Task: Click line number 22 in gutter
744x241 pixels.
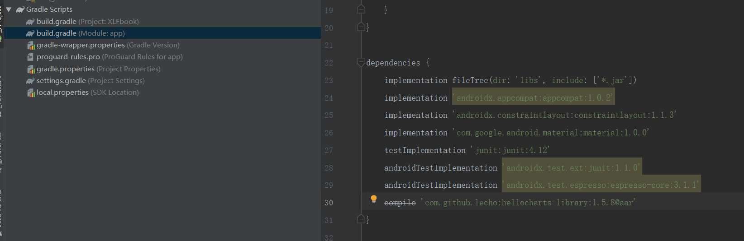Action: (329, 63)
